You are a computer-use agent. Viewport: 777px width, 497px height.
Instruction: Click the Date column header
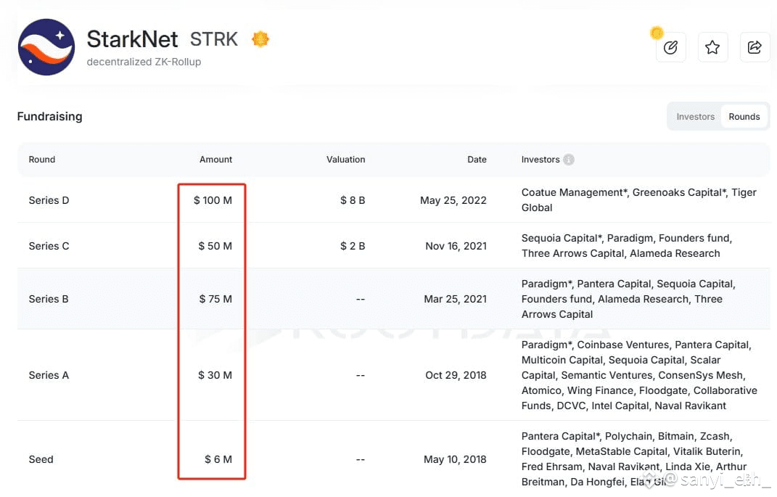[477, 160]
